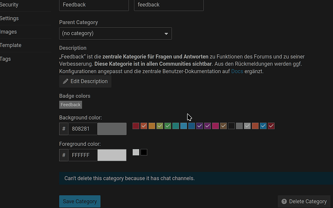Click the foreground color hex field FFFFFF
The width and height of the screenshot is (333, 208).
pos(83,155)
